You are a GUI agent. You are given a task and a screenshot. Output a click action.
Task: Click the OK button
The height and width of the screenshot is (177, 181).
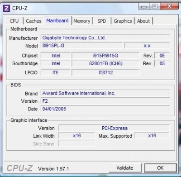click(x=160, y=168)
